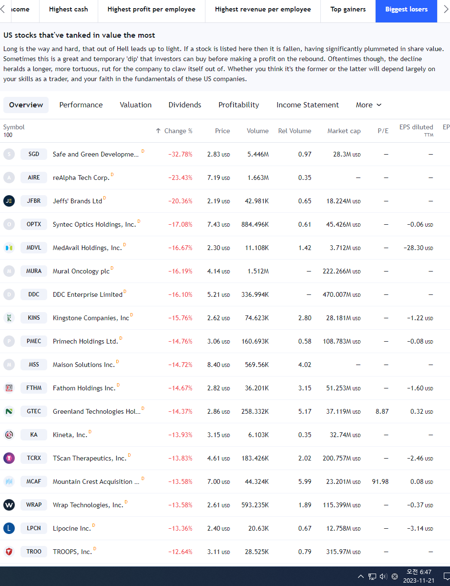Sort by the Volume column header
Viewport: 450px width, 586px height.
click(257, 131)
